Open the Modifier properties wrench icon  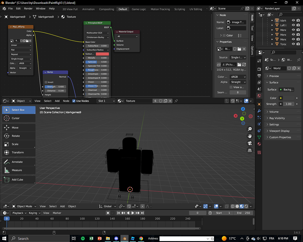pos(259,111)
